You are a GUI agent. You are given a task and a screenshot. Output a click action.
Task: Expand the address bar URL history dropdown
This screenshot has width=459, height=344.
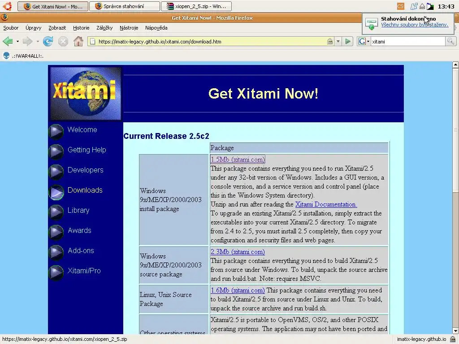click(338, 41)
